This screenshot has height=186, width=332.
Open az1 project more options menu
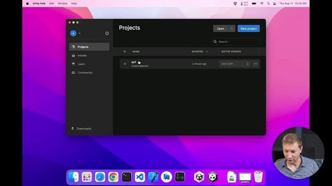255,64
